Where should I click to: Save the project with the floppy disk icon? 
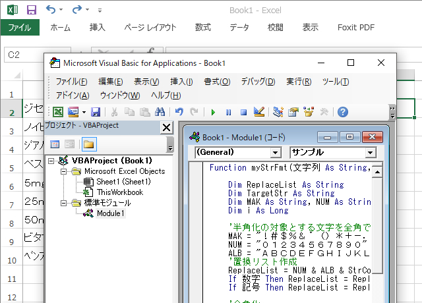point(96,112)
